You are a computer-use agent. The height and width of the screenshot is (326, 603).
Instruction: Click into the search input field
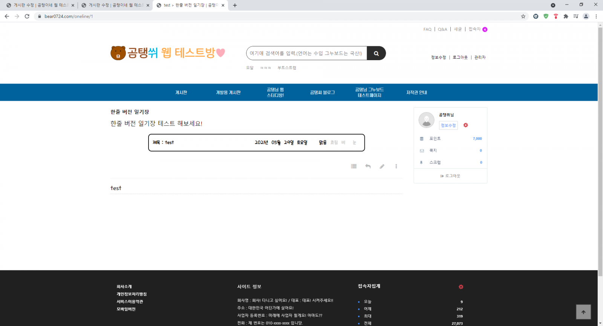point(306,53)
